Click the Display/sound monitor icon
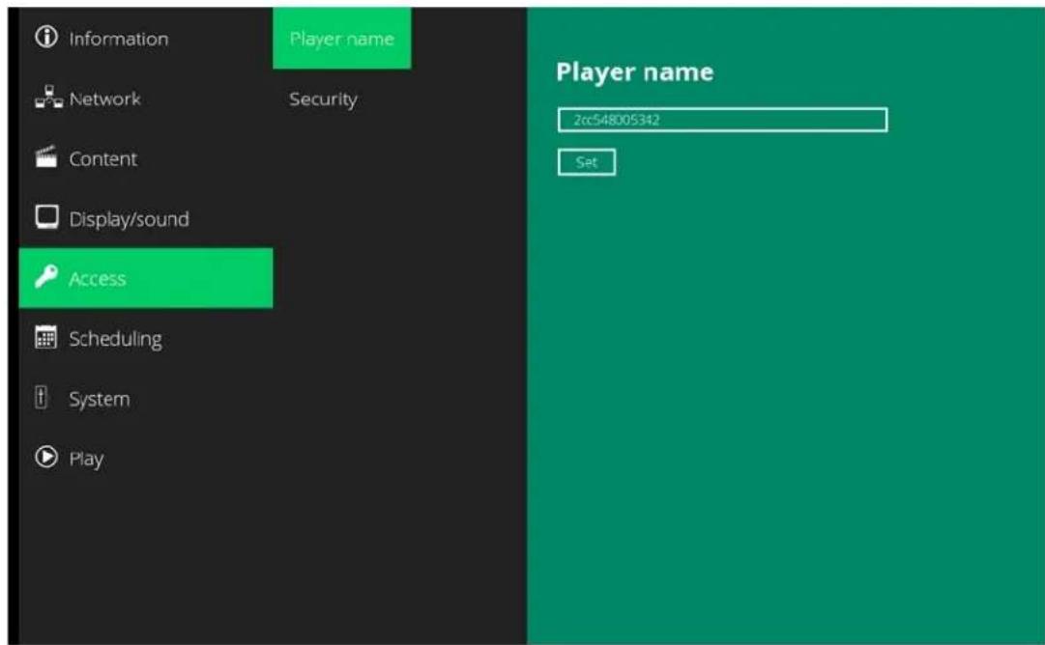The width and height of the screenshot is (1045, 645). [46, 217]
